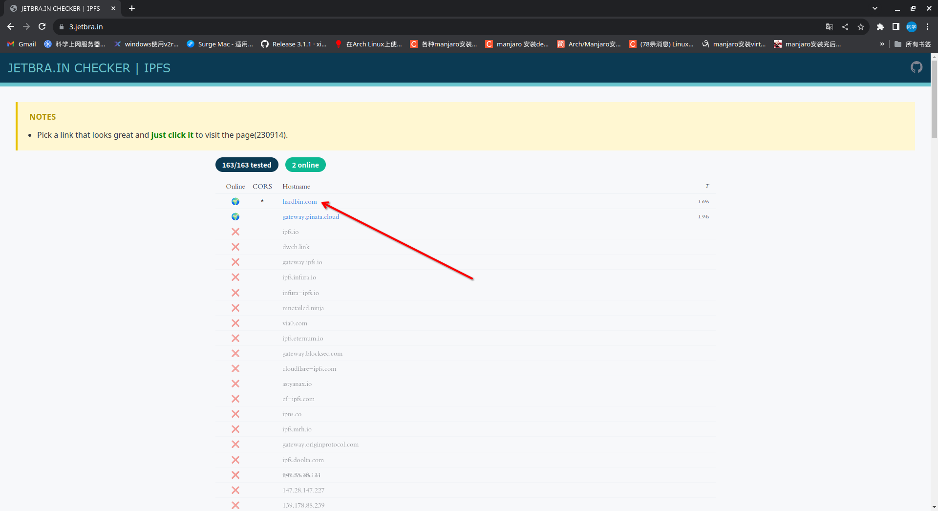Open the Chrome profile avatar
The width and height of the screenshot is (938, 511).
912,27
